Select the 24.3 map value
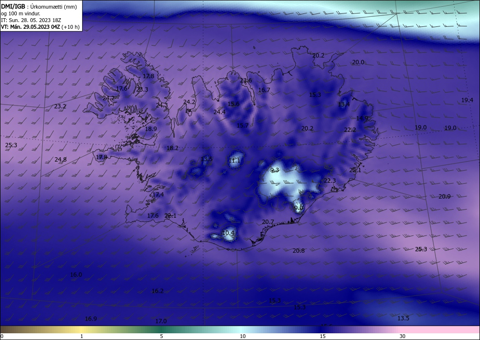 click(x=162, y=105)
